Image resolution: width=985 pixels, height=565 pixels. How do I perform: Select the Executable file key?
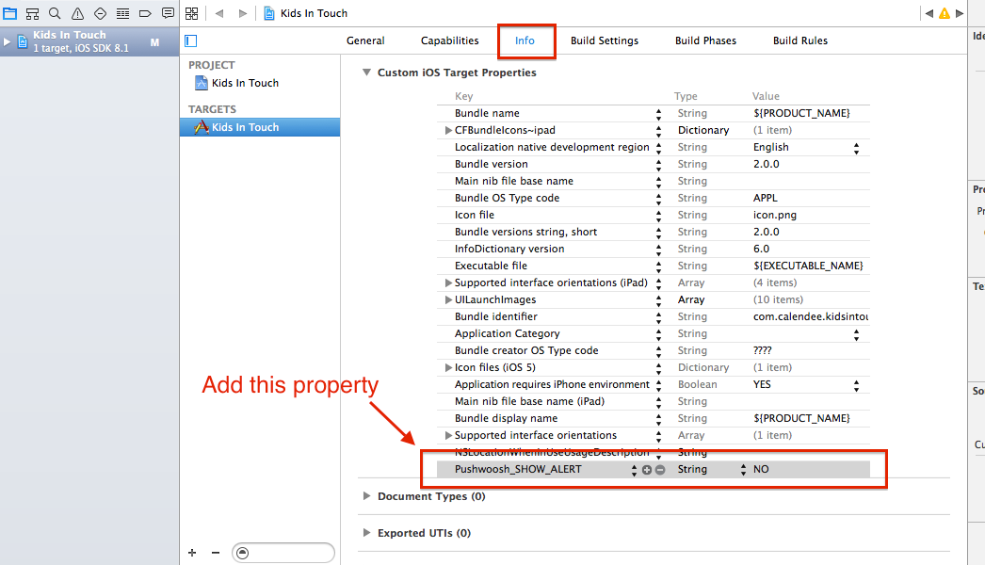point(491,266)
